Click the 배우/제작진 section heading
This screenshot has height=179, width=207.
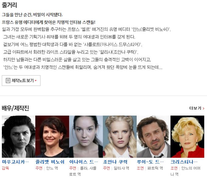pos(15,108)
